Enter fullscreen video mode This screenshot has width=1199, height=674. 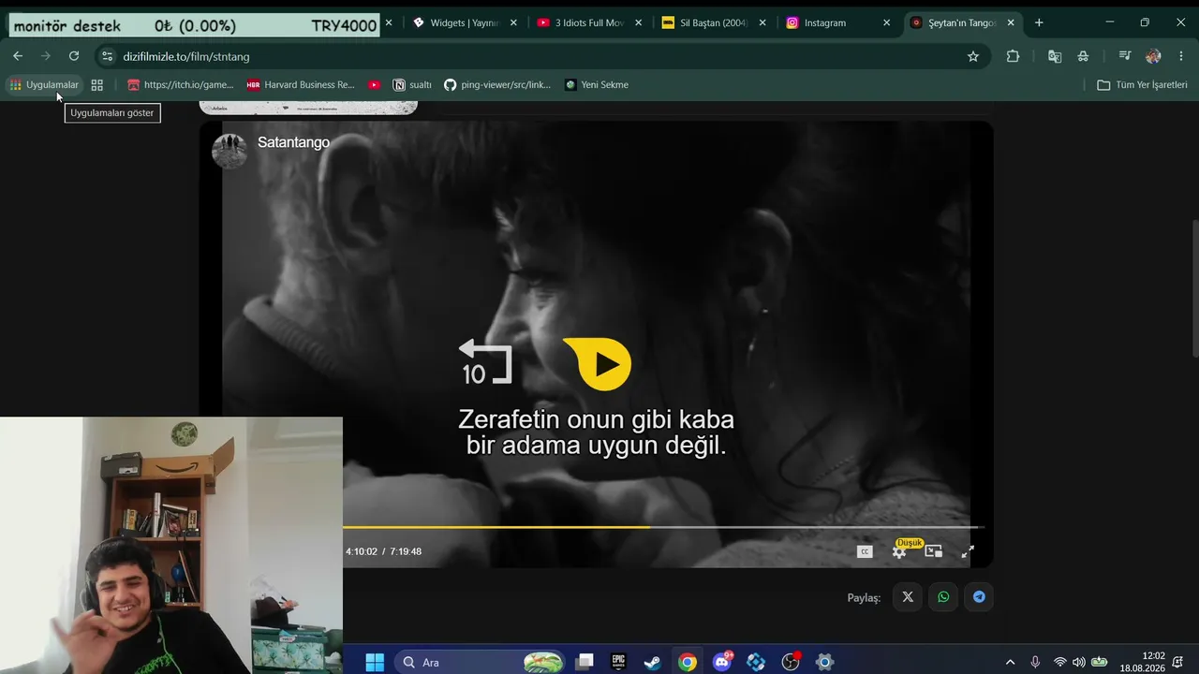pos(968,551)
